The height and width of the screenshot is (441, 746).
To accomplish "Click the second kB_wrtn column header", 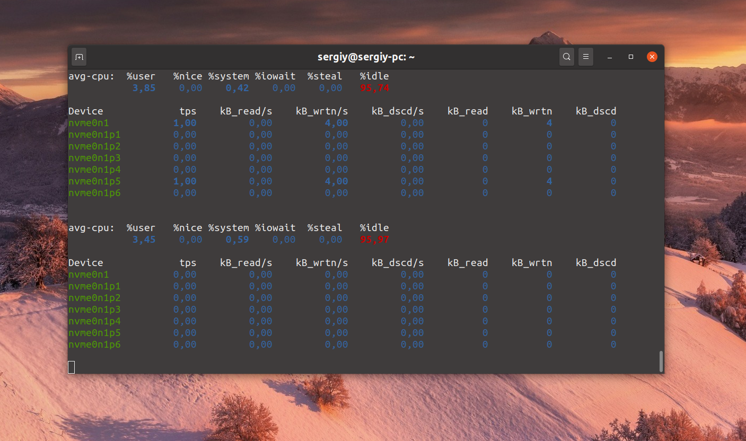I will pos(532,263).
